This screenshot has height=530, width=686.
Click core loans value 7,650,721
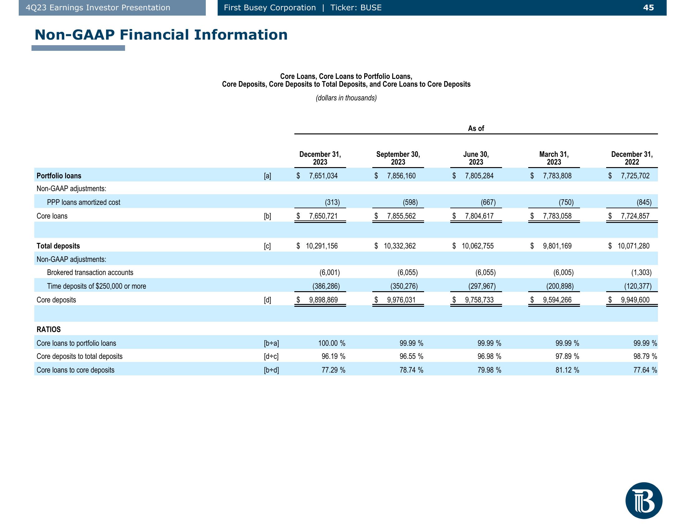click(x=323, y=216)
